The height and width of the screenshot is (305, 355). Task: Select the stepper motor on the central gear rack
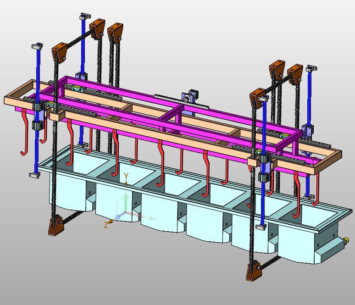tap(194, 94)
